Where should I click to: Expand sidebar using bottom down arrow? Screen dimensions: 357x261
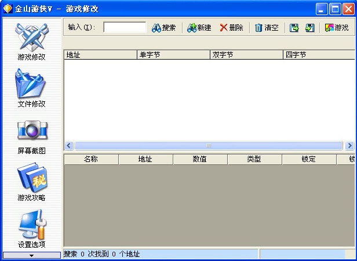[32, 255]
